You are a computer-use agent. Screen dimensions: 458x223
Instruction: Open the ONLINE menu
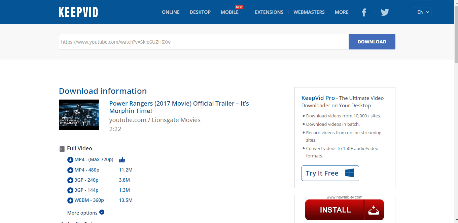point(171,12)
